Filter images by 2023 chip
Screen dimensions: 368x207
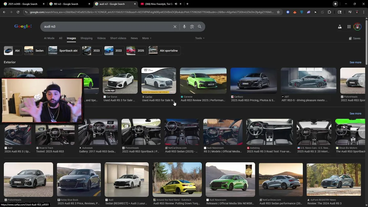click(92, 51)
